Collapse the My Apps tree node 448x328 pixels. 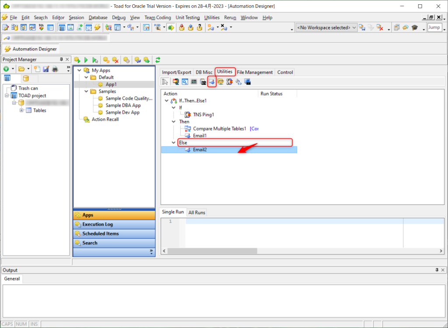[x=80, y=71]
